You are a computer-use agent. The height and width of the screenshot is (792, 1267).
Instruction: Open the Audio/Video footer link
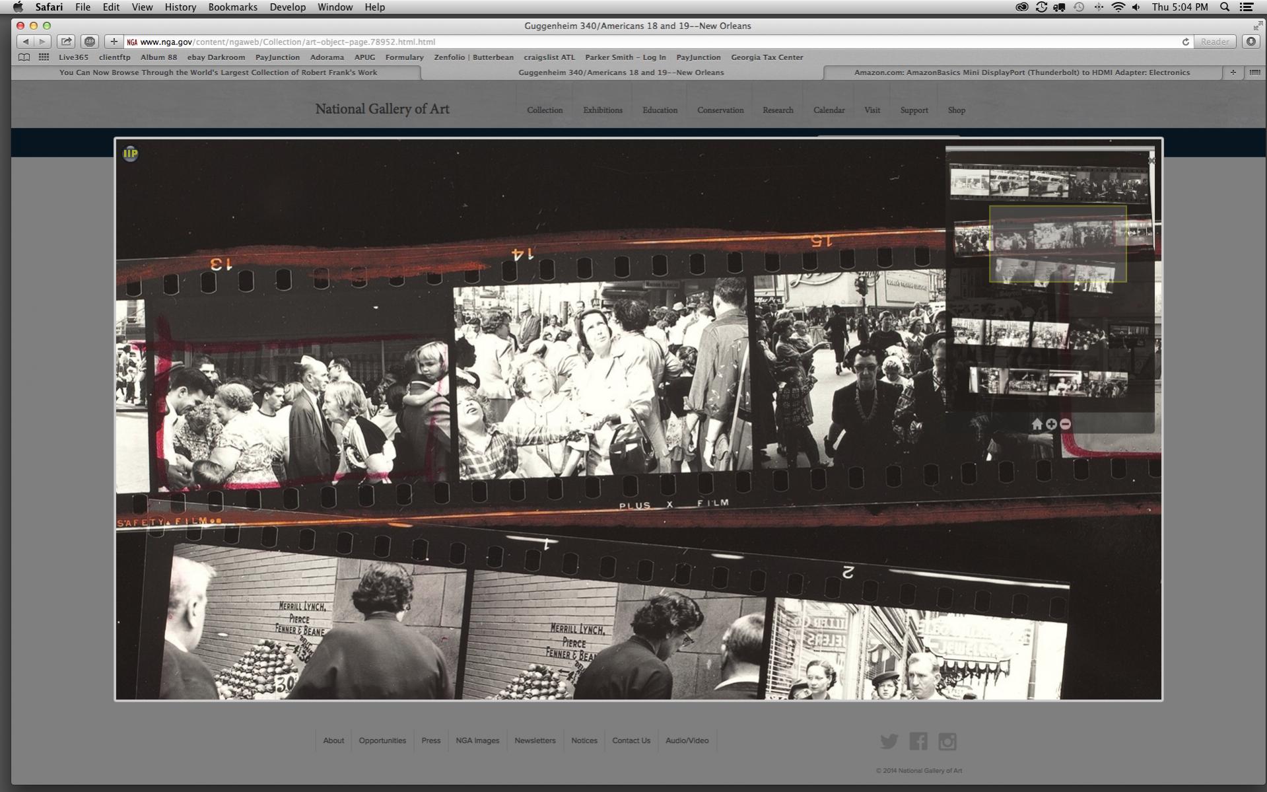tap(687, 740)
